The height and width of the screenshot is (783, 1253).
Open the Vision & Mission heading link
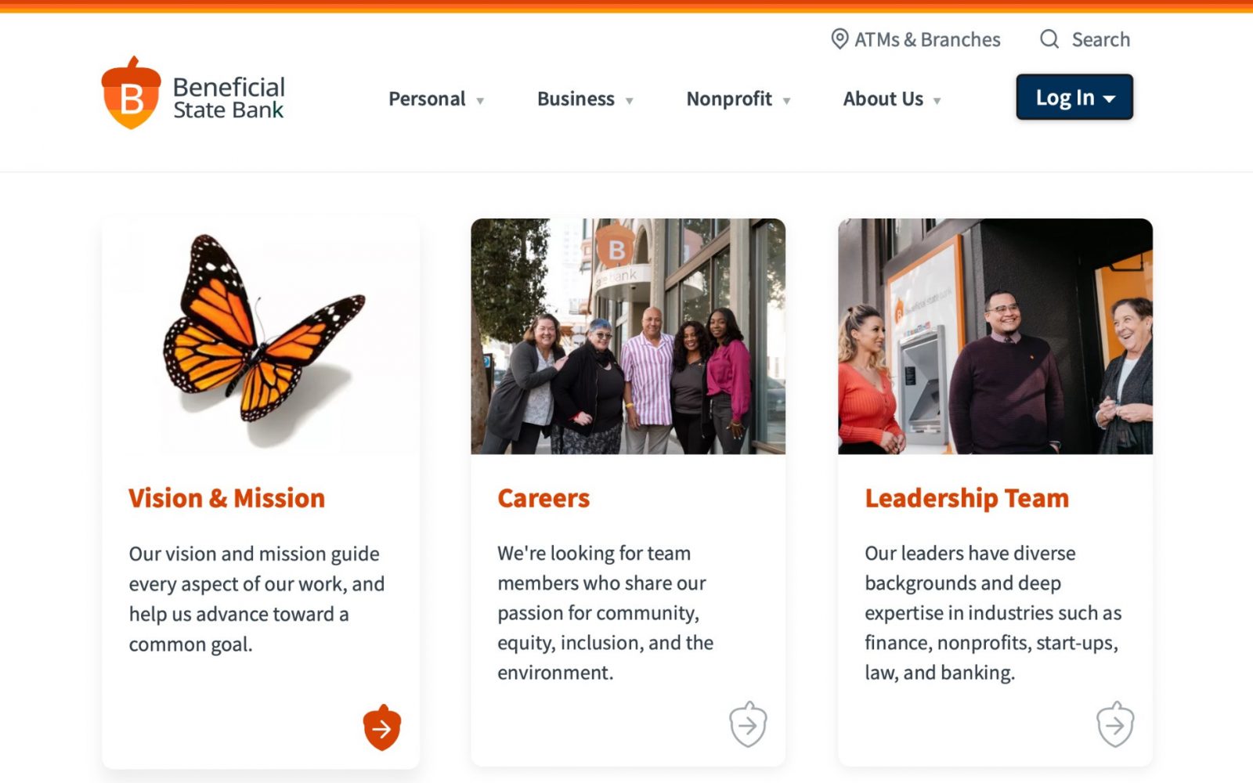pyautogui.click(x=226, y=499)
